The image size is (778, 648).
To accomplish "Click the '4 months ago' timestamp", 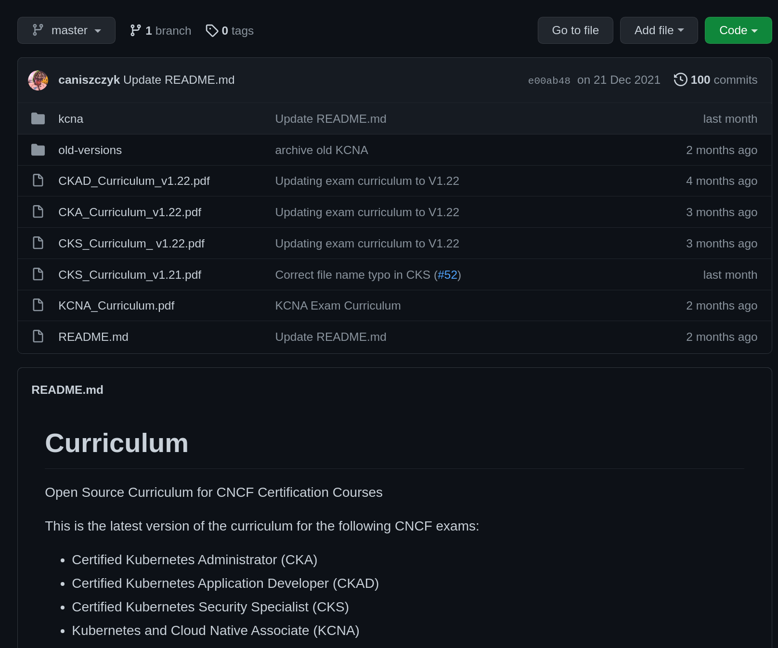I will 722,181.
